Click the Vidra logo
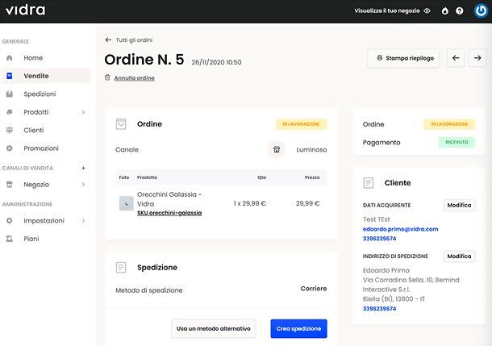This screenshot has width=492, height=346. (x=26, y=10)
